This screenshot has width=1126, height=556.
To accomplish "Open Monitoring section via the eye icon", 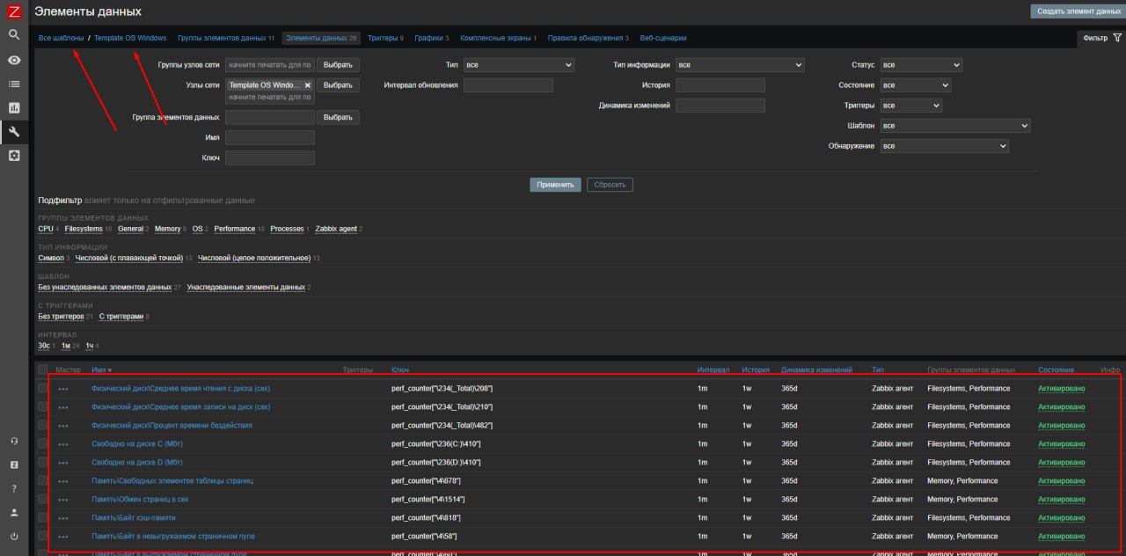I will [x=14, y=60].
